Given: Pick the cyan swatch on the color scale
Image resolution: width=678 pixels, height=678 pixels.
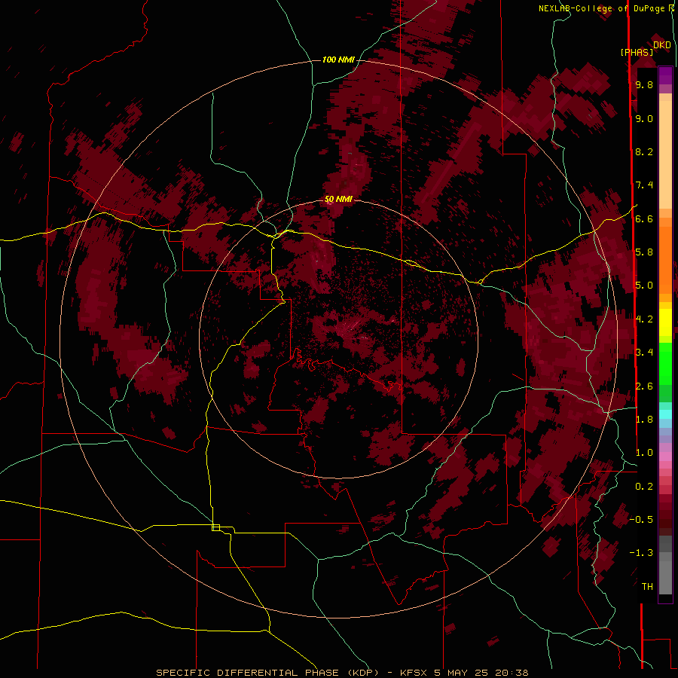Looking at the screenshot, I should click(x=665, y=414).
